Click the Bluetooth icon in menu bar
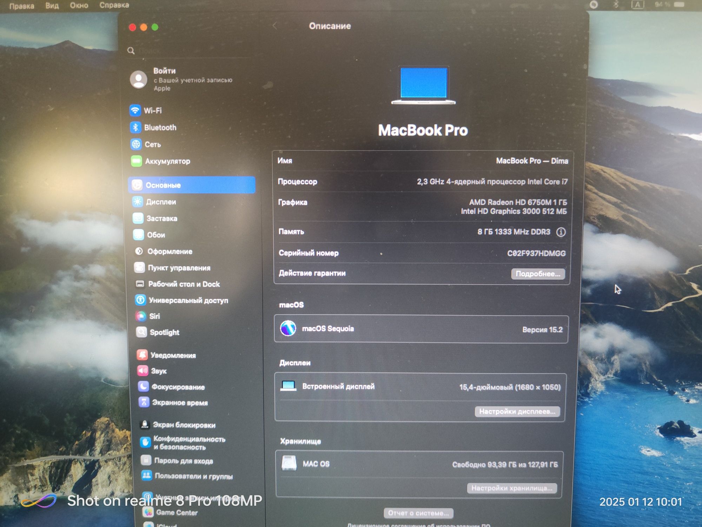The width and height of the screenshot is (702, 527). pyautogui.click(x=616, y=5)
